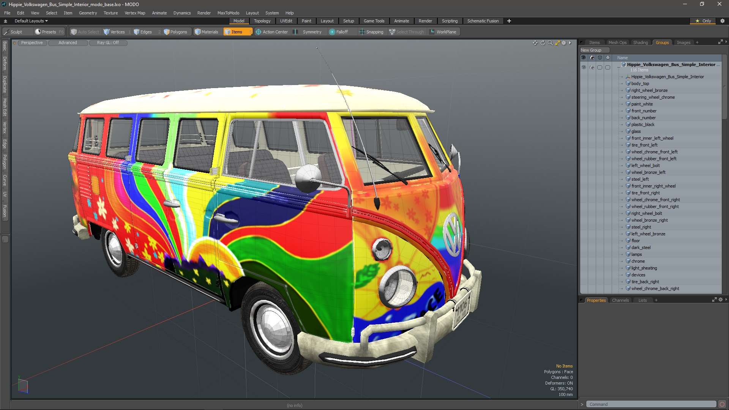This screenshot has height=410, width=729.
Task: Open the Default Layouts dropdown
Action: click(x=31, y=21)
